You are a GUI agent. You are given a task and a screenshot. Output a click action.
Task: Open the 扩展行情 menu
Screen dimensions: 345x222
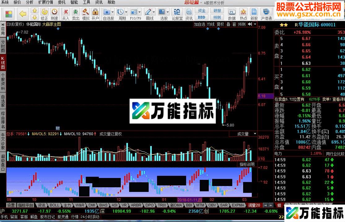tap(46, 2)
